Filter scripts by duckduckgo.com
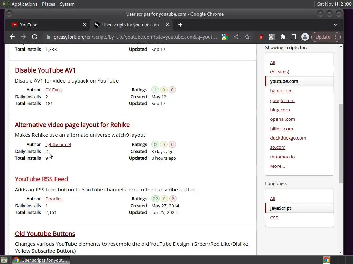This screenshot has width=353, height=264. click(x=288, y=138)
